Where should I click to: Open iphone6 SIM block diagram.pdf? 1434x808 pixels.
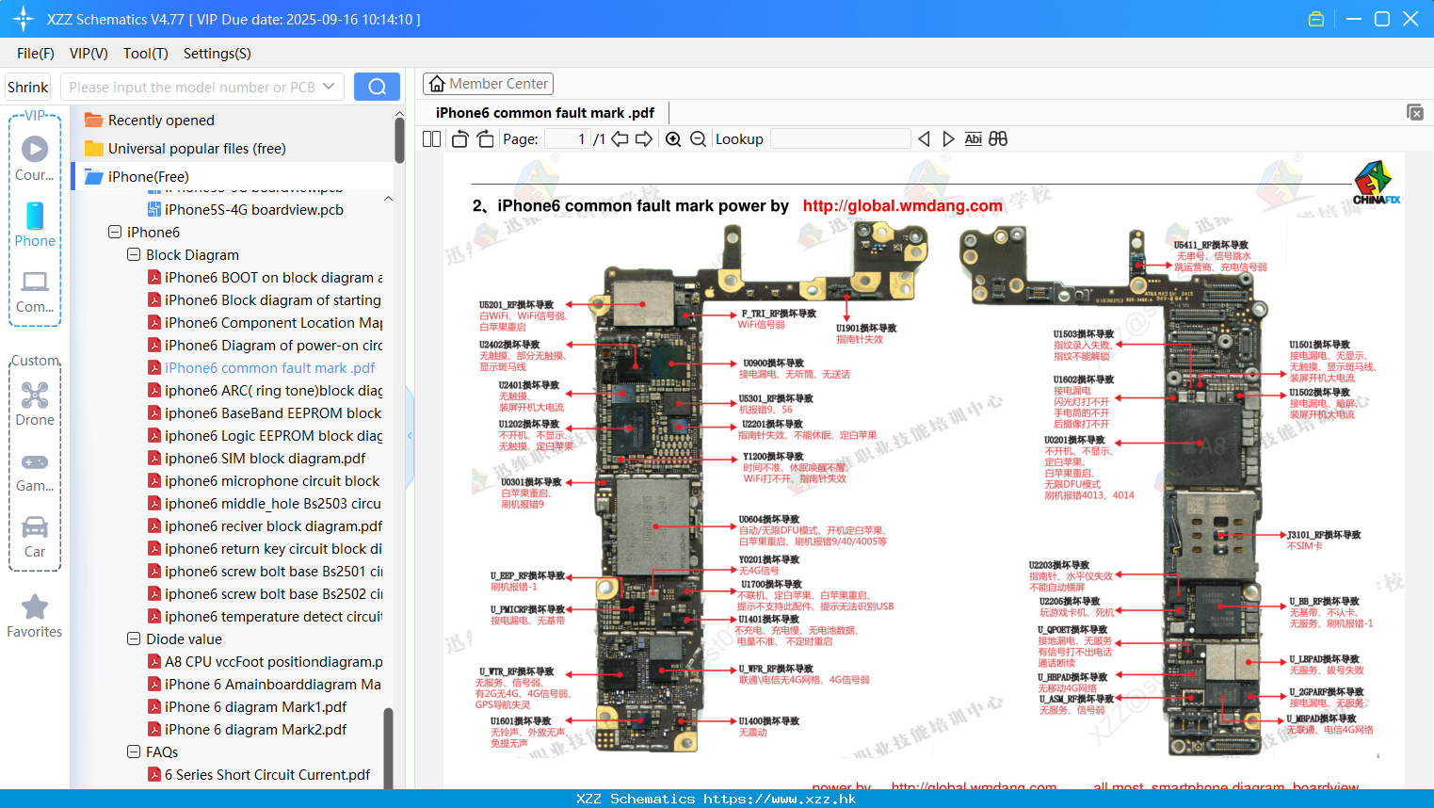pos(256,459)
